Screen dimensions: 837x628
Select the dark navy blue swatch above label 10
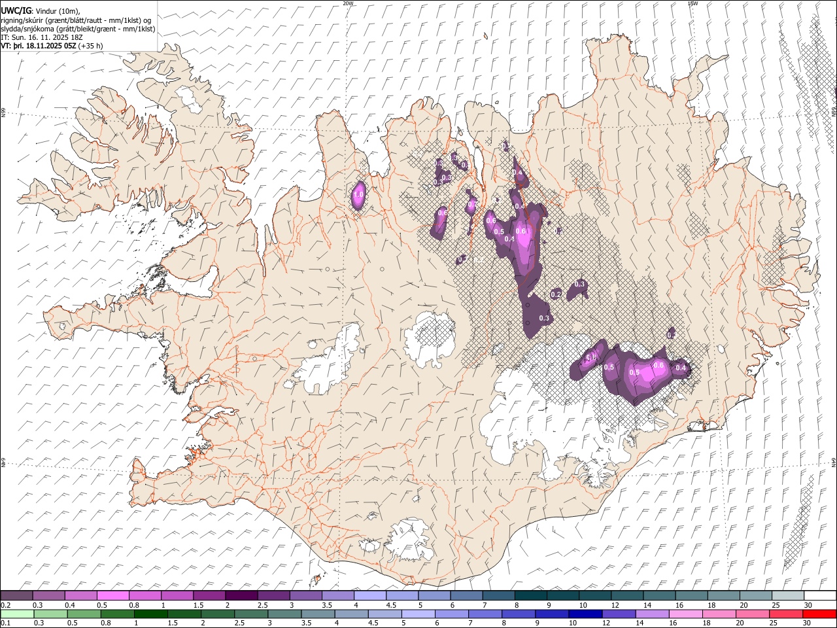click(585, 614)
